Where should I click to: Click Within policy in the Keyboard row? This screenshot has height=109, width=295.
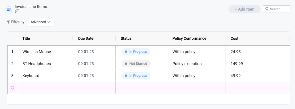click(184, 76)
